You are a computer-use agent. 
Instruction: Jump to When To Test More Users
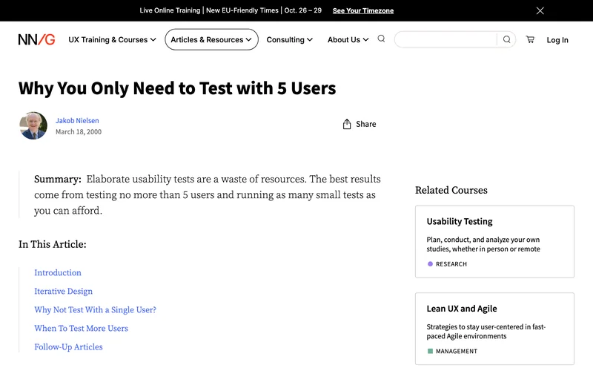[81, 328]
